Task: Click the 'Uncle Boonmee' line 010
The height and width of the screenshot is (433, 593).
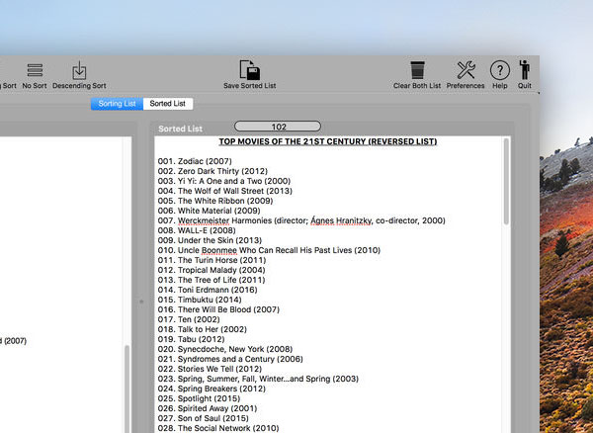Action: pyautogui.click(x=269, y=250)
